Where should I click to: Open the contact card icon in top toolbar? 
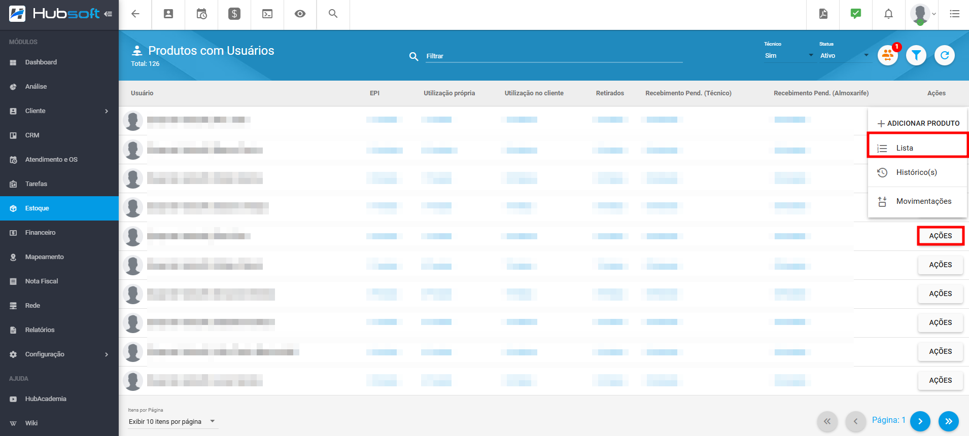168,14
